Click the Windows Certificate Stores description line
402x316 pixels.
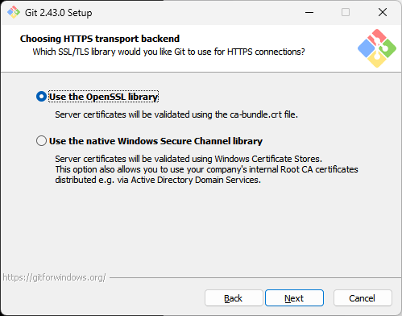click(x=189, y=159)
